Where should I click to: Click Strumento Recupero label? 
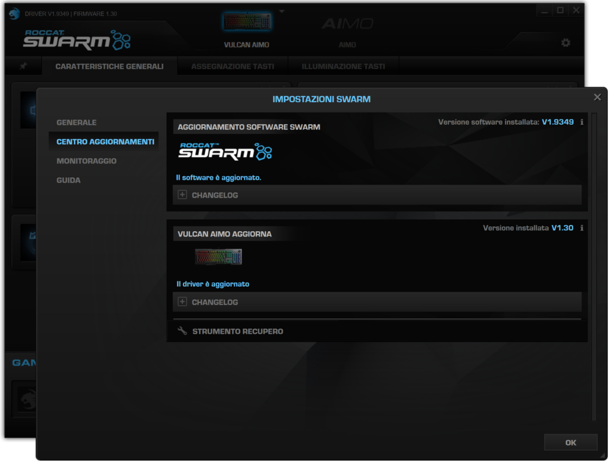point(238,331)
